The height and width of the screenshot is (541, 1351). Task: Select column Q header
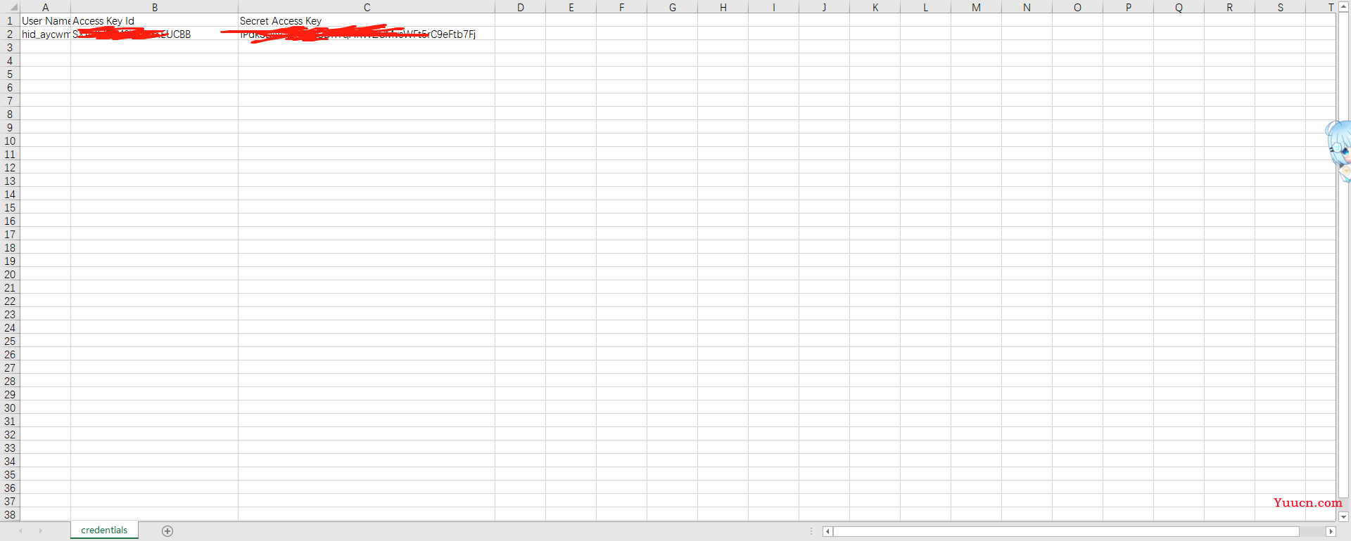point(1179,7)
